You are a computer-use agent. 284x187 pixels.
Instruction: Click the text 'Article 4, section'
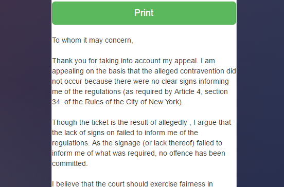click(x=201, y=91)
